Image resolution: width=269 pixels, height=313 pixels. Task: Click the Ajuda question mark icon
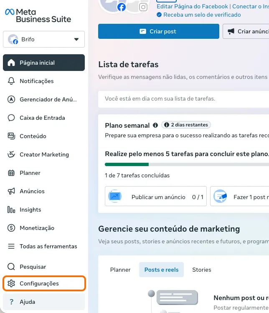tap(12, 302)
